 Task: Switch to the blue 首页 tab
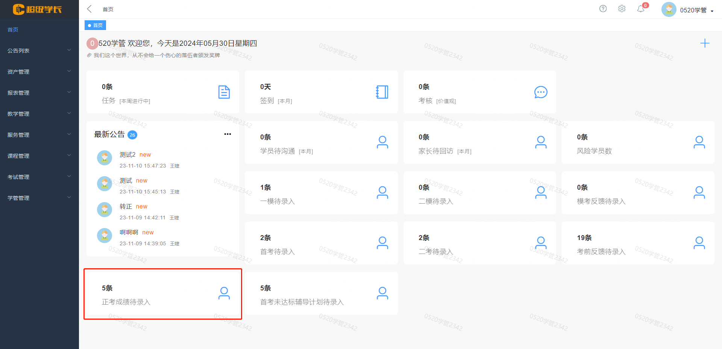point(96,25)
